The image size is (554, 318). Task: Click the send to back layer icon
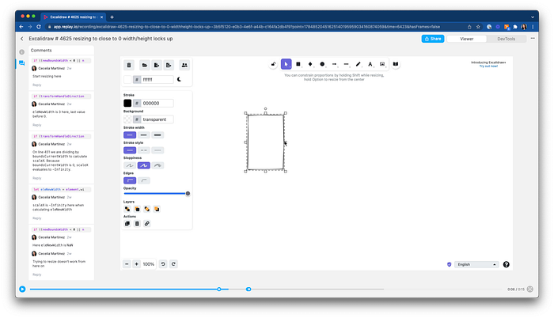pyautogui.click(x=127, y=209)
